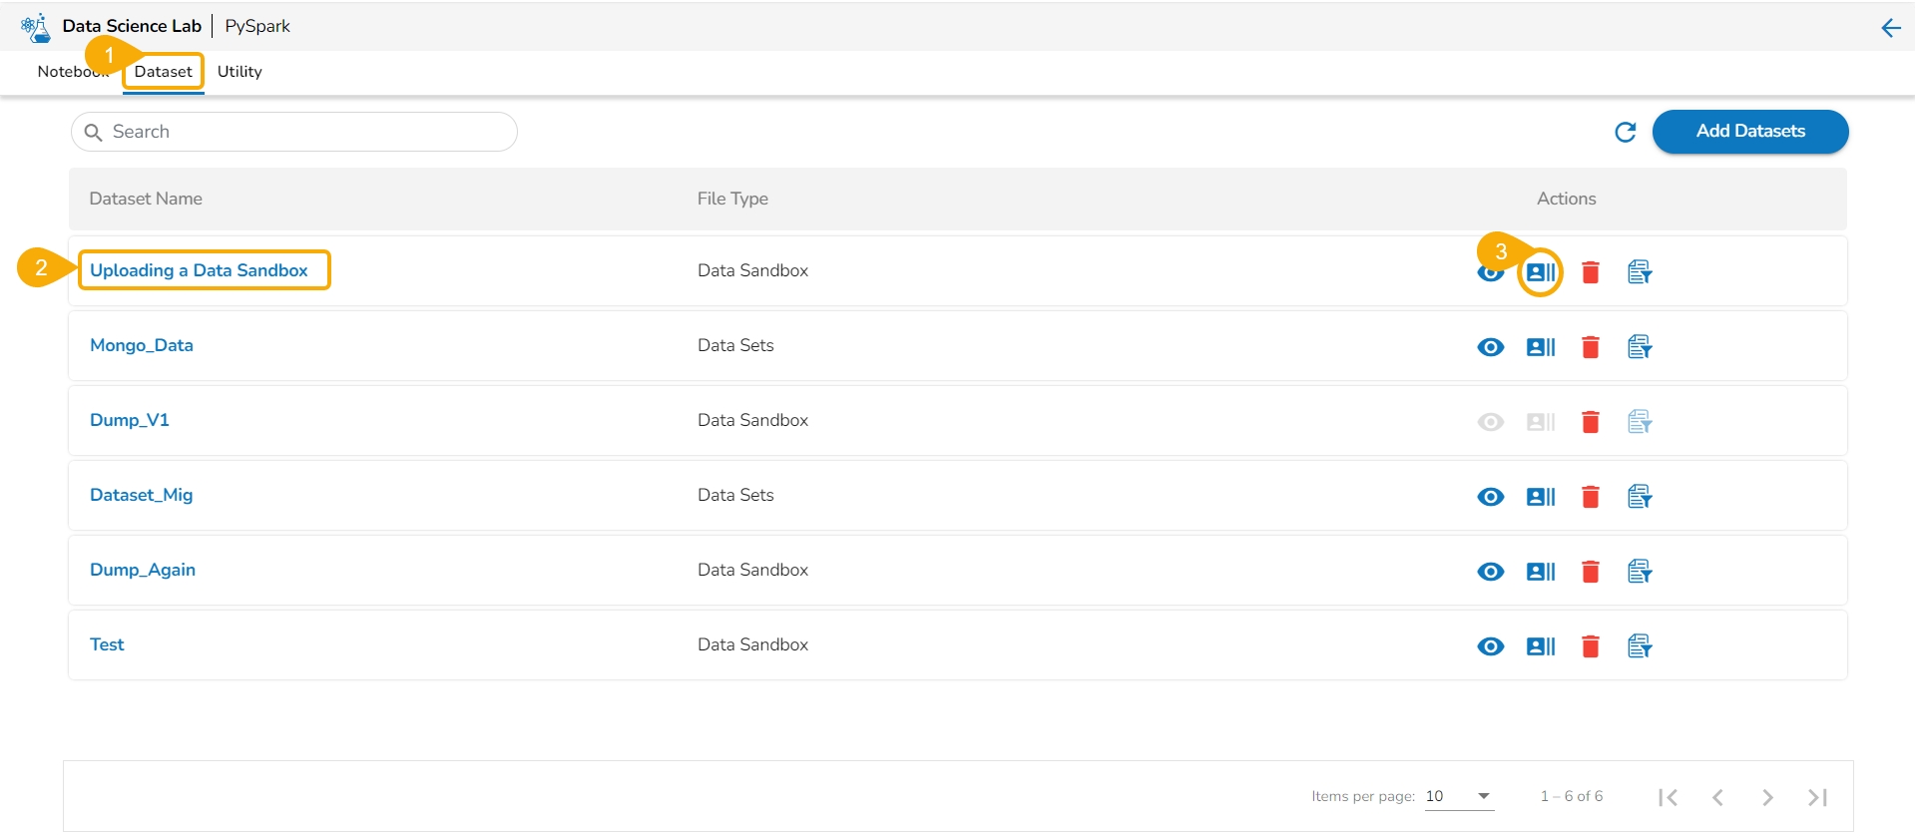
Task: Click the last action icon for Dataset_Mig
Action: [1639, 497]
